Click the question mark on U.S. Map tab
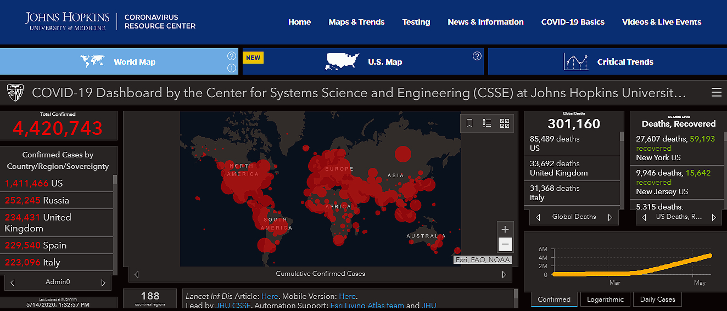727x311 pixels. [477, 56]
